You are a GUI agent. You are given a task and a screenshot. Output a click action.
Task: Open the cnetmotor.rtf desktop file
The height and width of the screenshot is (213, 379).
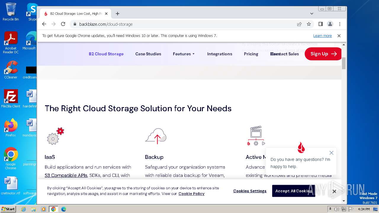[x=11, y=186]
